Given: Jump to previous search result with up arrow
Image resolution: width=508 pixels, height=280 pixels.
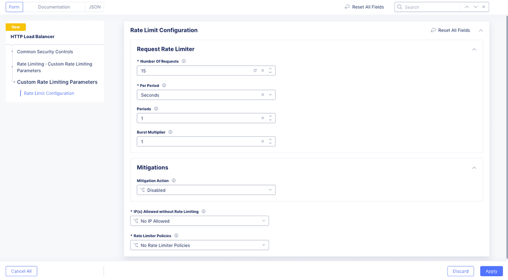Looking at the screenshot, I should (x=466, y=7).
